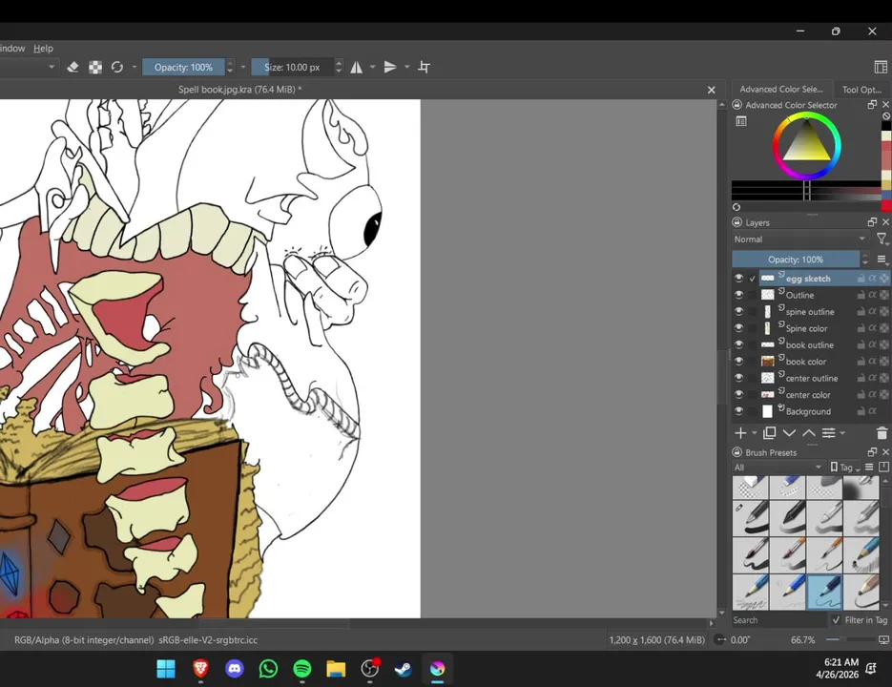The height and width of the screenshot is (687, 892).
Task: Click the Brush Presets list view icon
Action: (x=869, y=467)
